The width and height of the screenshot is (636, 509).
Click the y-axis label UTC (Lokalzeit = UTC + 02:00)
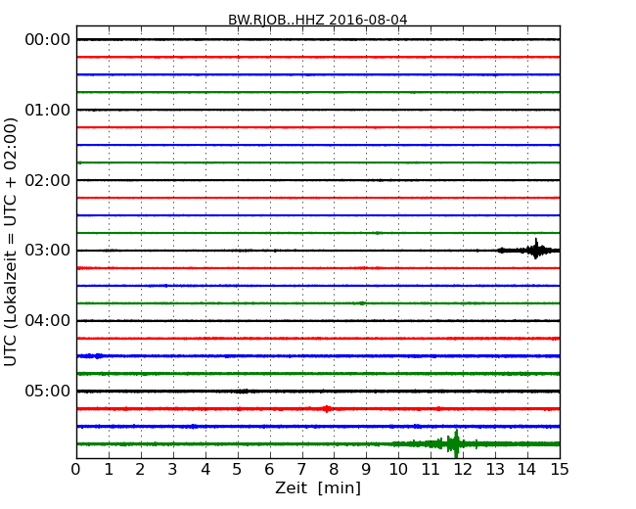point(11,242)
